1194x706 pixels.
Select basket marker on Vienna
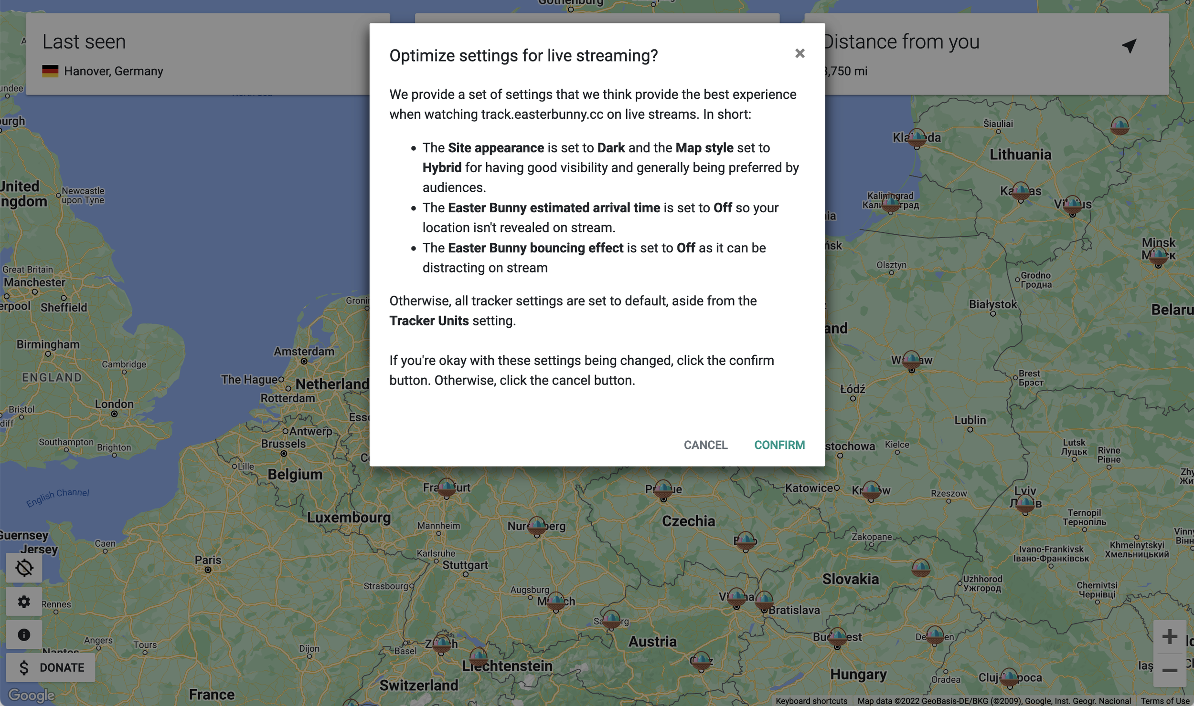point(736,597)
